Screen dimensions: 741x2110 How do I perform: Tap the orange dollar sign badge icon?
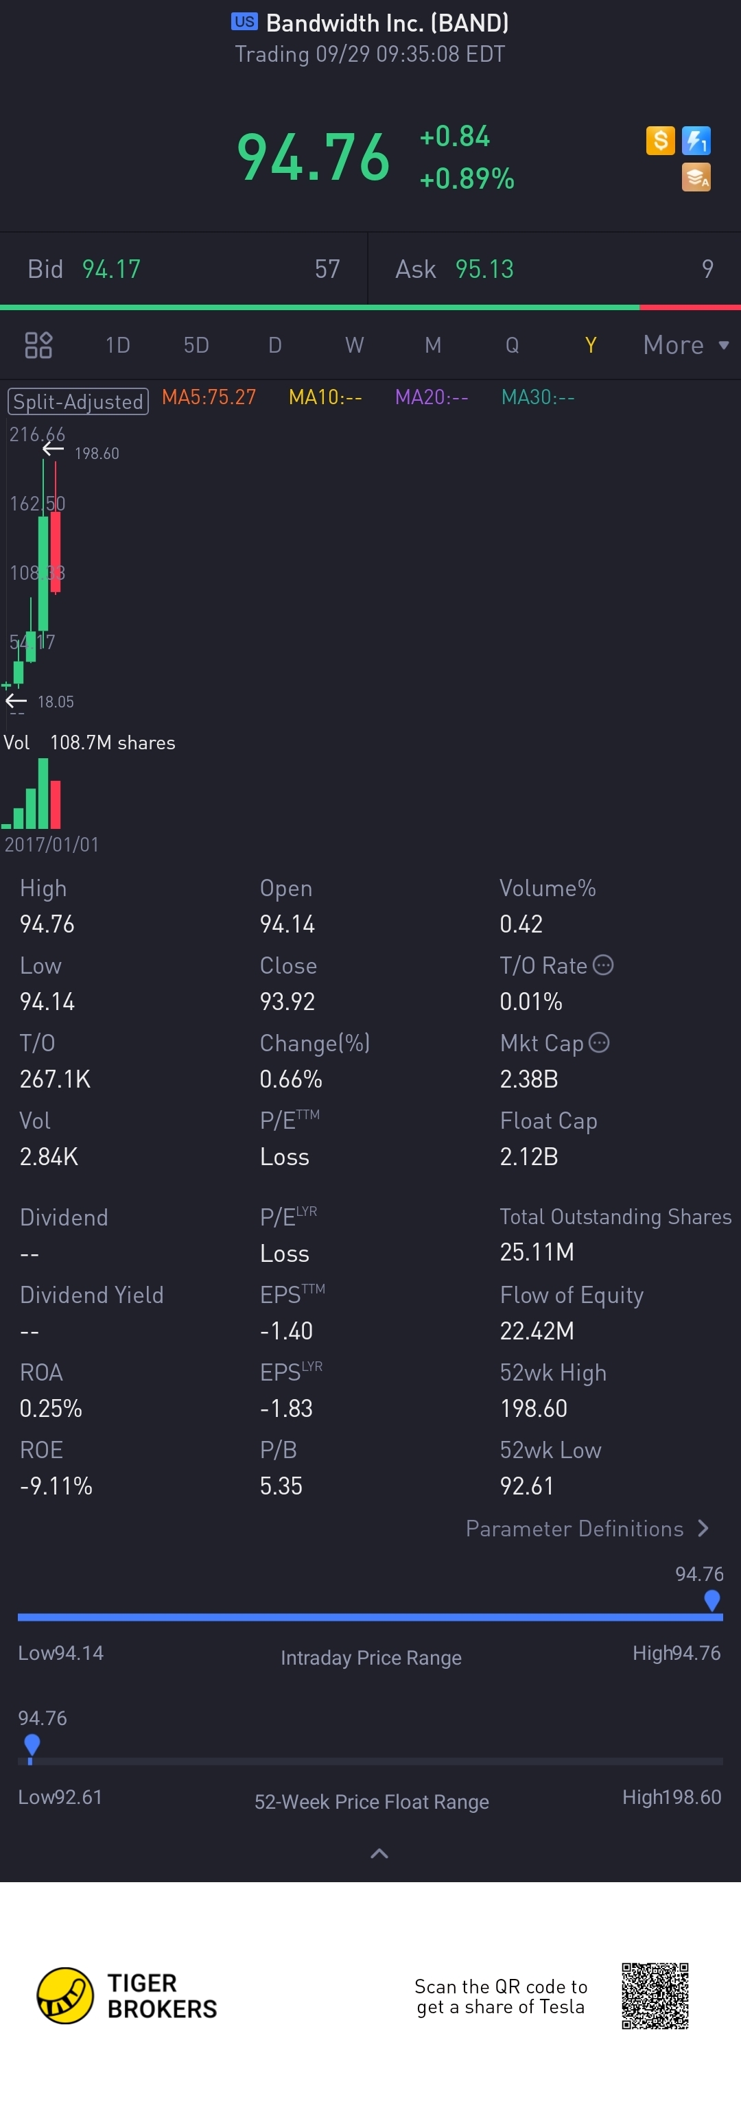pos(660,140)
